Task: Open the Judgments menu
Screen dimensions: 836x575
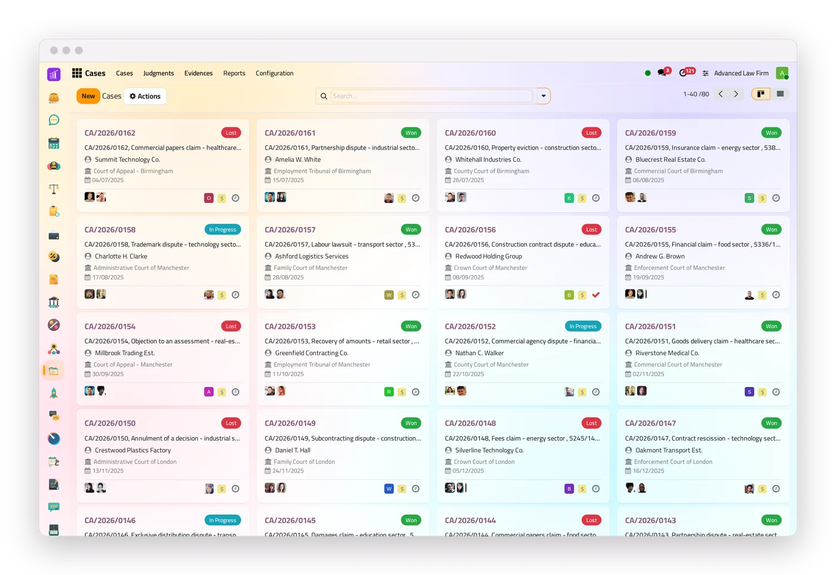Action: pyautogui.click(x=159, y=73)
